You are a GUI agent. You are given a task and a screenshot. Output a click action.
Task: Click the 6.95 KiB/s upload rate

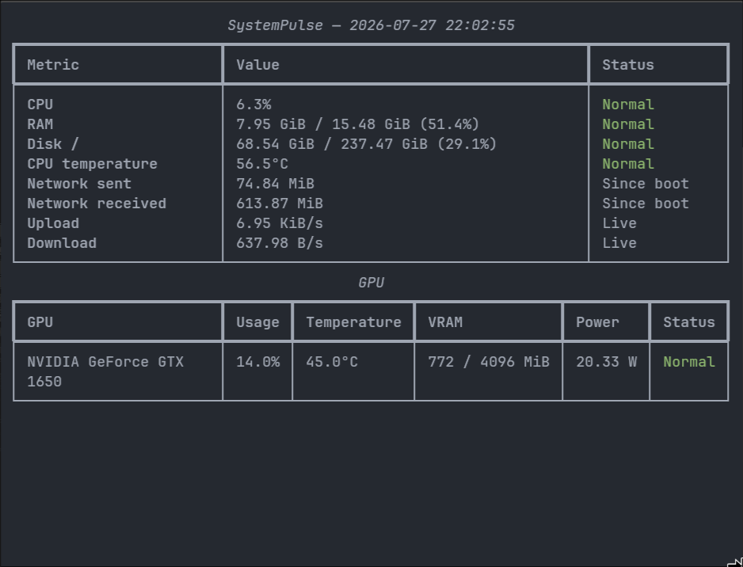pyautogui.click(x=280, y=223)
